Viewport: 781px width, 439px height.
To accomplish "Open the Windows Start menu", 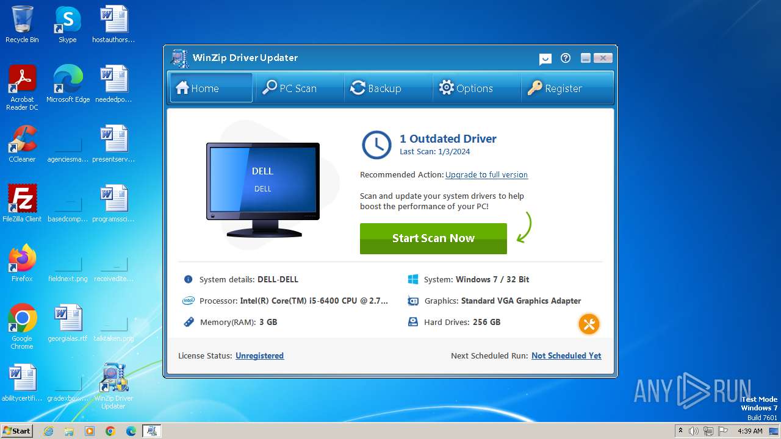I will pos(16,430).
